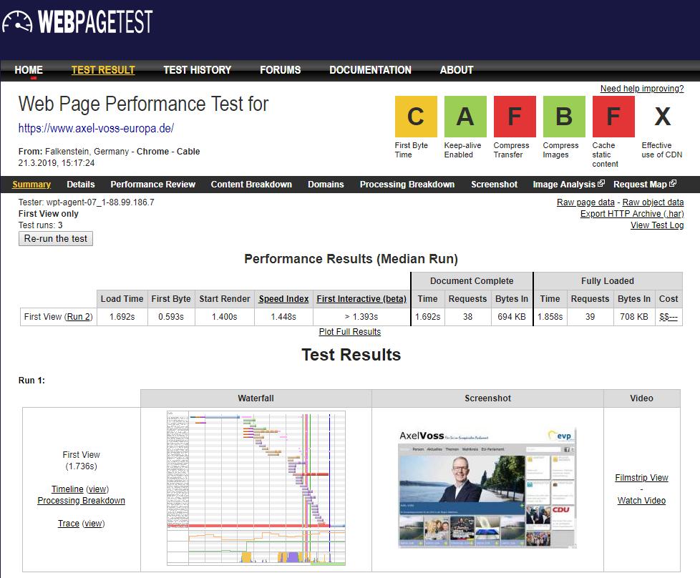
Task: Open the View Test Log link
Action: (x=657, y=225)
